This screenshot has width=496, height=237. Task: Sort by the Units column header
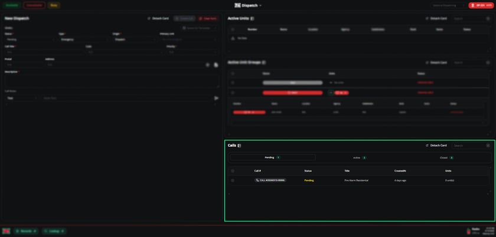[x=448, y=171]
